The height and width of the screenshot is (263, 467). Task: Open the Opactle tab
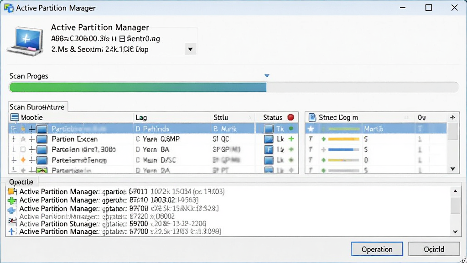(x=21, y=182)
